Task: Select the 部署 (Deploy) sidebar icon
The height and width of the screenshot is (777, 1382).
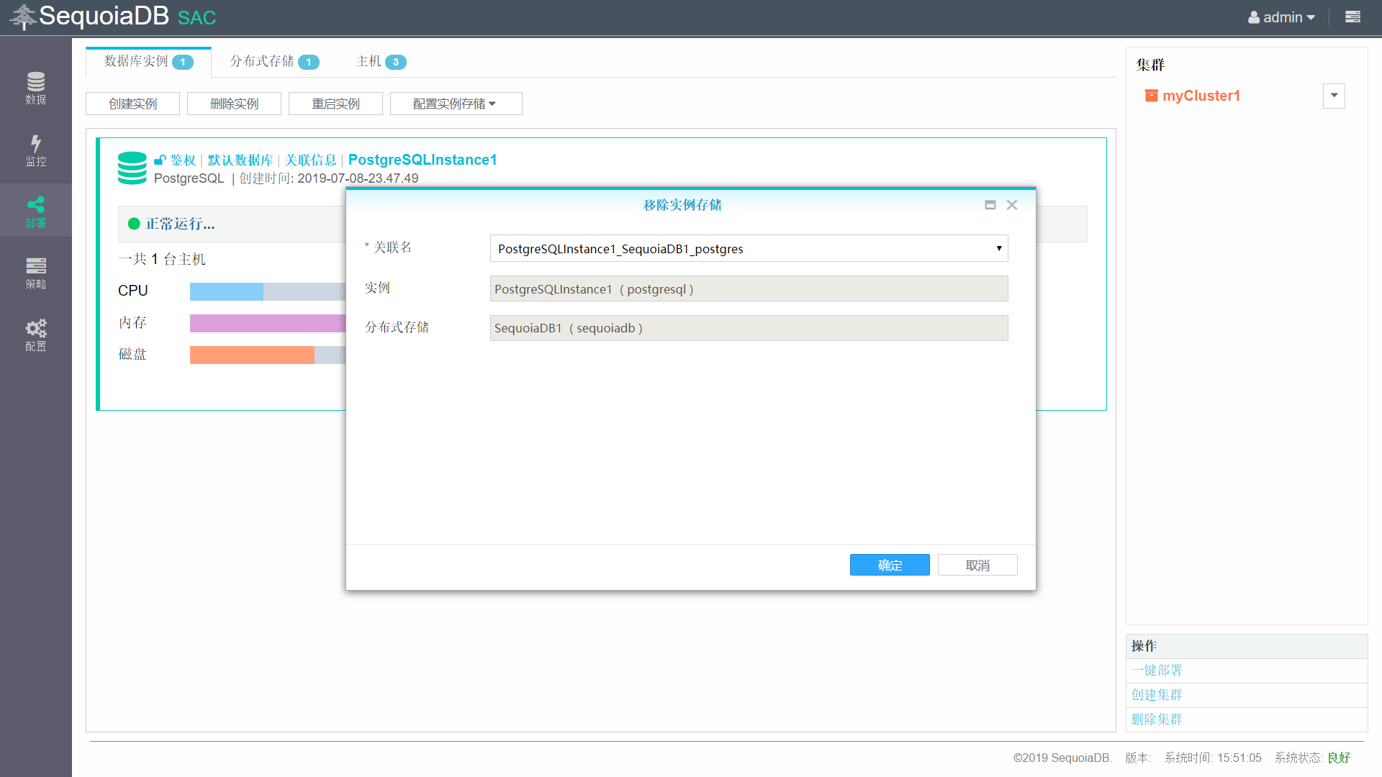Action: [x=35, y=212]
